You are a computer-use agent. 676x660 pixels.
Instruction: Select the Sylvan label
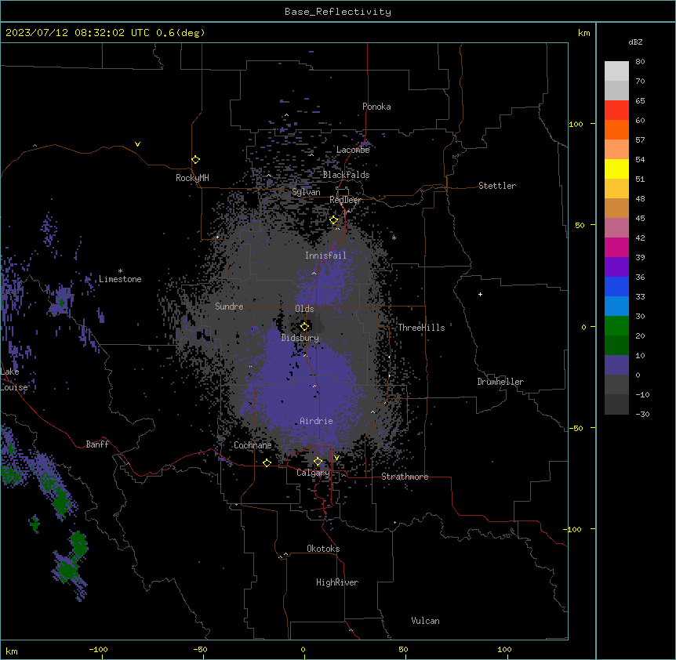pyautogui.click(x=306, y=192)
